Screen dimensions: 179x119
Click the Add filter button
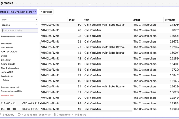(46, 12)
